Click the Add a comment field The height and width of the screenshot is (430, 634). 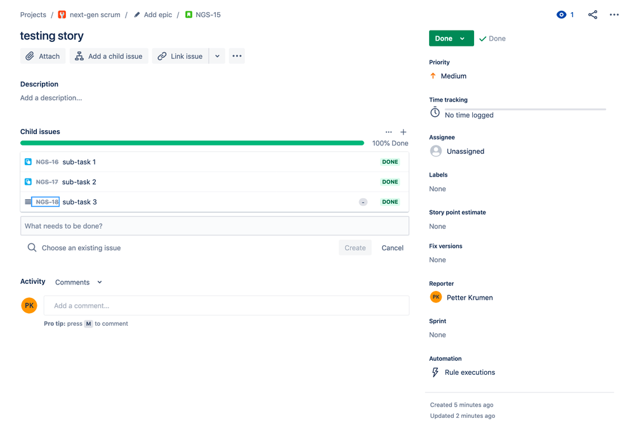(x=227, y=306)
